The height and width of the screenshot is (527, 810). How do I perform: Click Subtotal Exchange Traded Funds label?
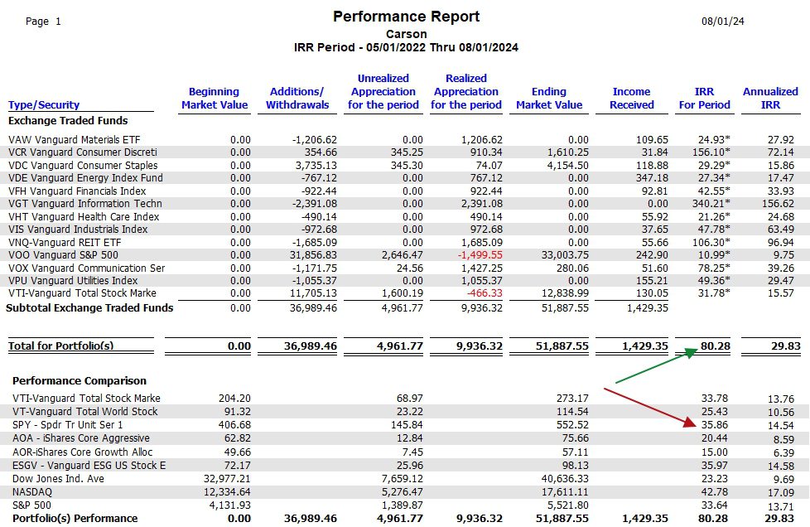(89, 308)
